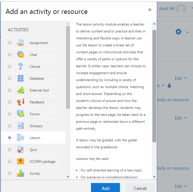
Task: Click the Database stacked disks icon
Action: 21,78
